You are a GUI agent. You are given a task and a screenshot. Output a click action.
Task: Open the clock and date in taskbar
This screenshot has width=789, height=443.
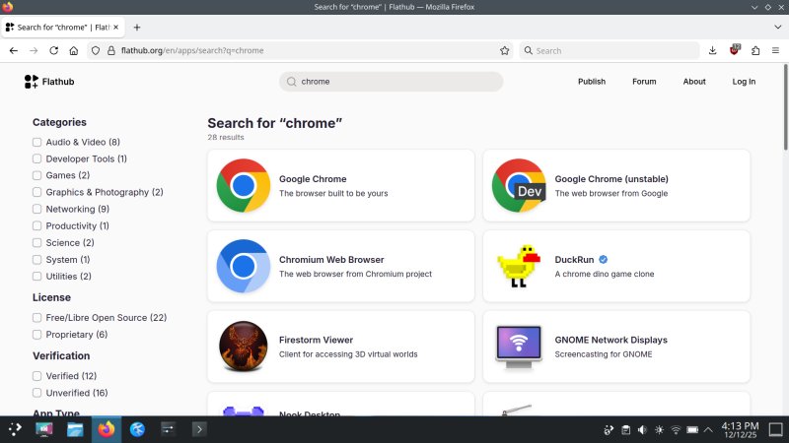[x=740, y=430]
